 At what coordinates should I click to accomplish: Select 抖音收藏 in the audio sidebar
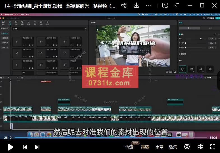(x=5, y=43)
